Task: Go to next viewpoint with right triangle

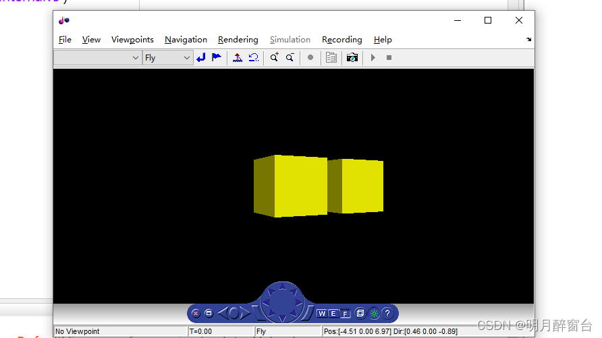Action: (246, 313)
